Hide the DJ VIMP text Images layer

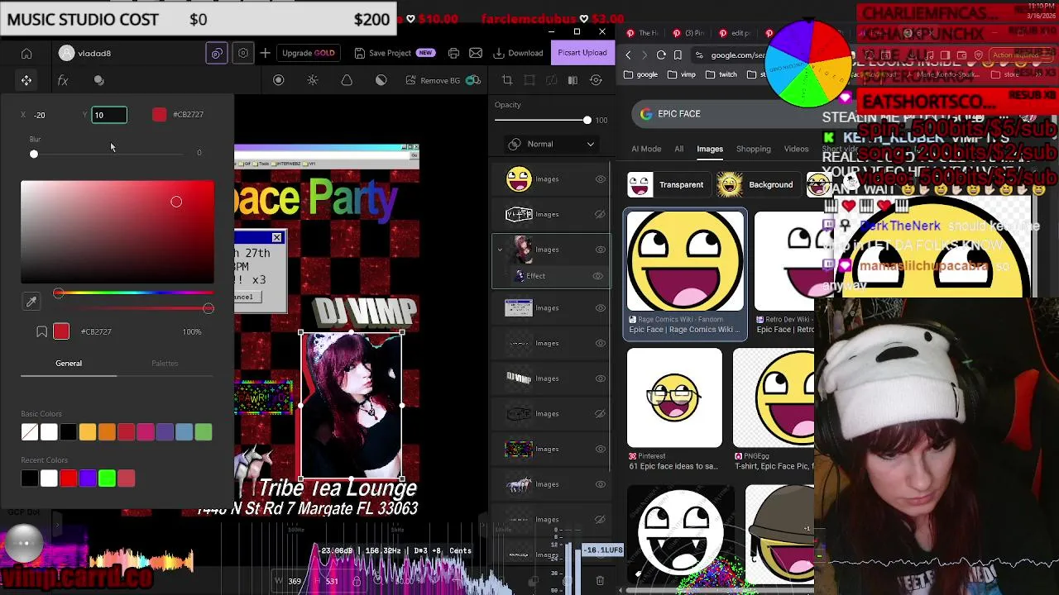601,378
